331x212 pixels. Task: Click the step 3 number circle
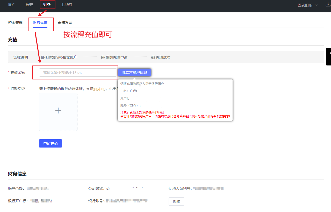[x=153, y=58]
